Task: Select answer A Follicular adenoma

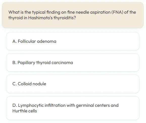Action: pos(73,41)
